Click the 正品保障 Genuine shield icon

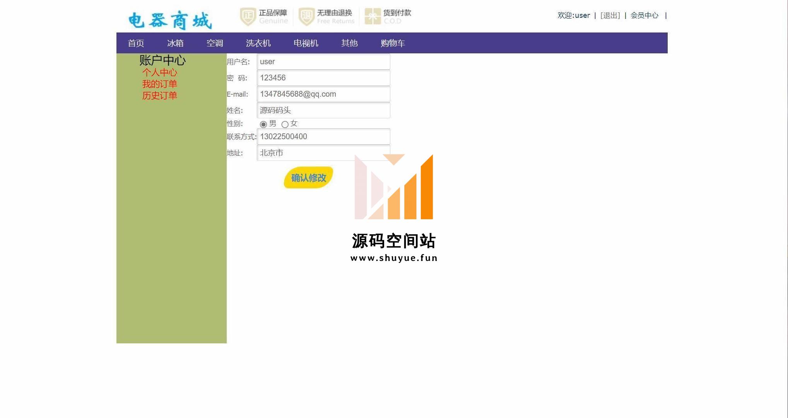point(248,17)
